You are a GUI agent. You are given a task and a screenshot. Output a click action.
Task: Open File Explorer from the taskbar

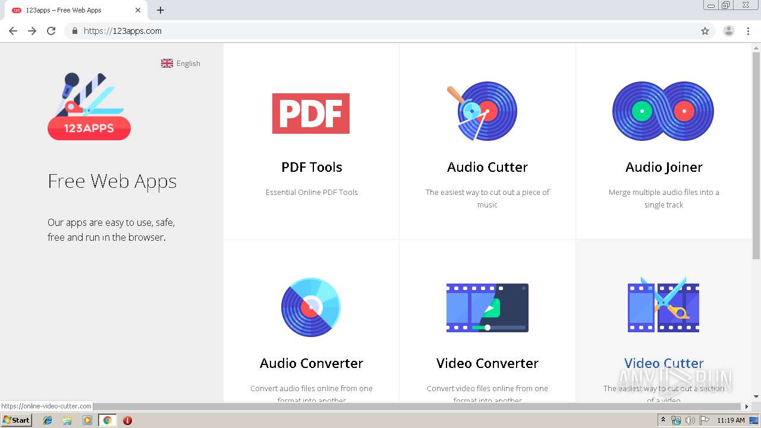pos(67,420)
